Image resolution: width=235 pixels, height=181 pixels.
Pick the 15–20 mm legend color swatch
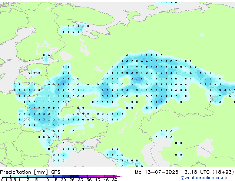point(58,176)
